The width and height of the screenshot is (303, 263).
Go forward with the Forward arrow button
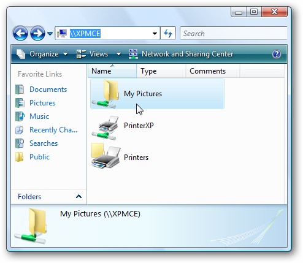tap(37, 33)
